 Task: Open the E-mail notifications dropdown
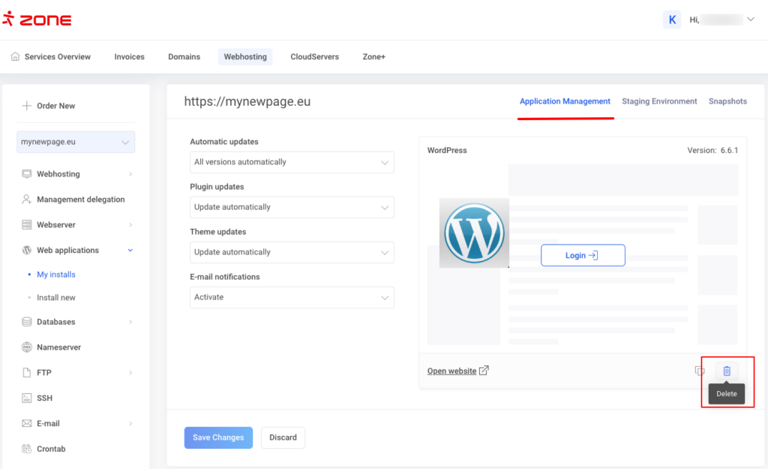[292, 297]
